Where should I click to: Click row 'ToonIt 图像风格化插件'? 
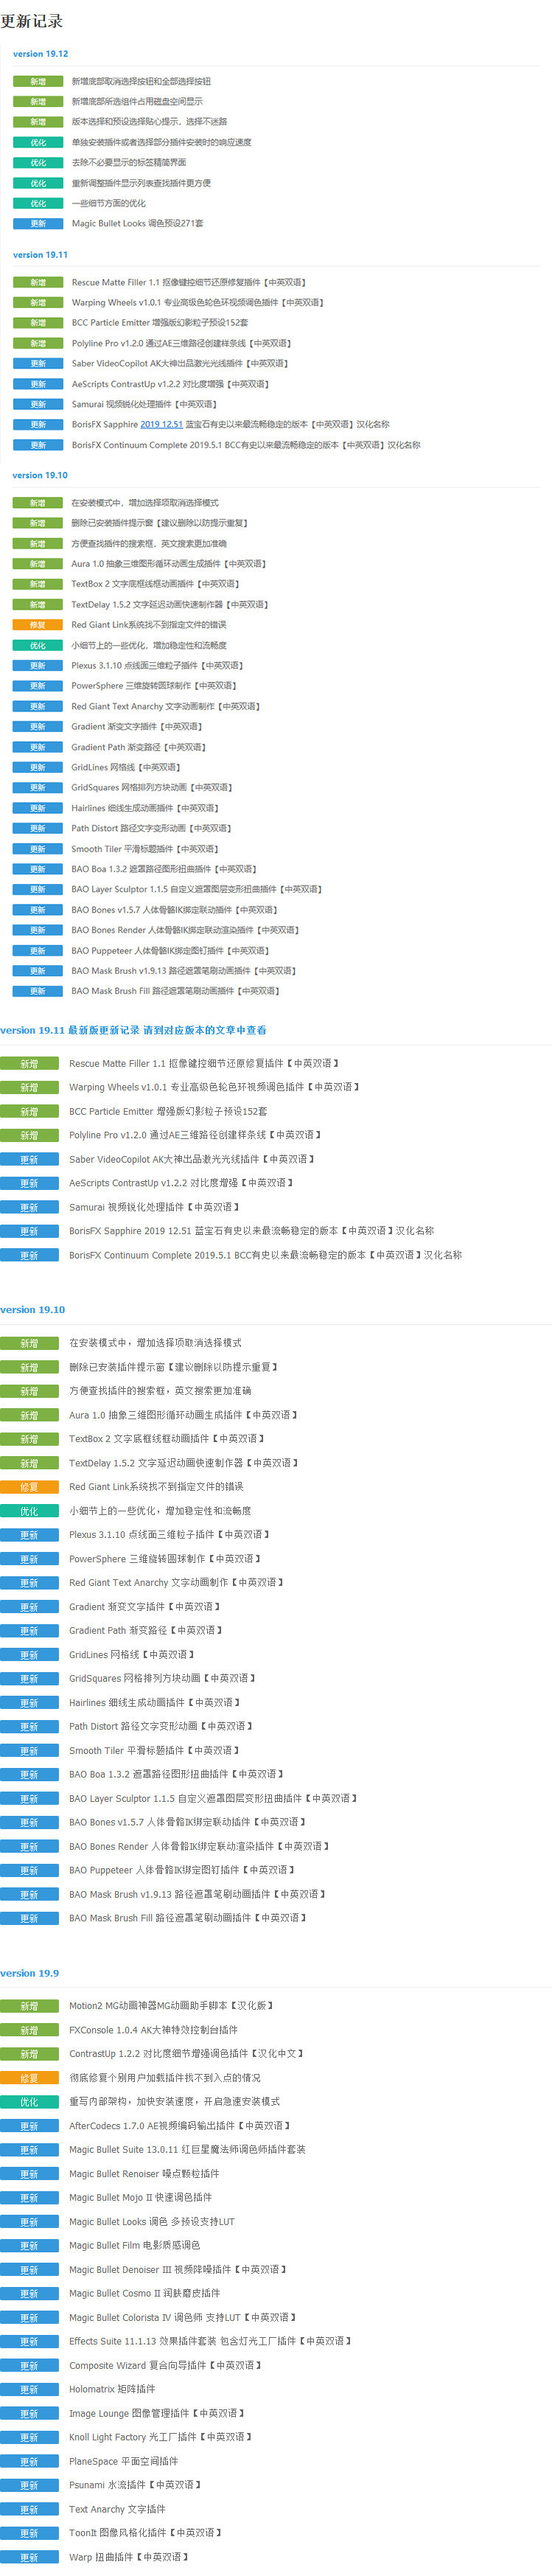[145, 2533]
